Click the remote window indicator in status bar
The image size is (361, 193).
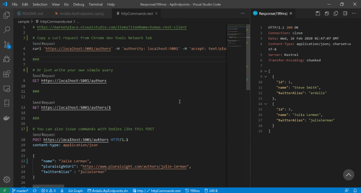[x=5, y=190]
